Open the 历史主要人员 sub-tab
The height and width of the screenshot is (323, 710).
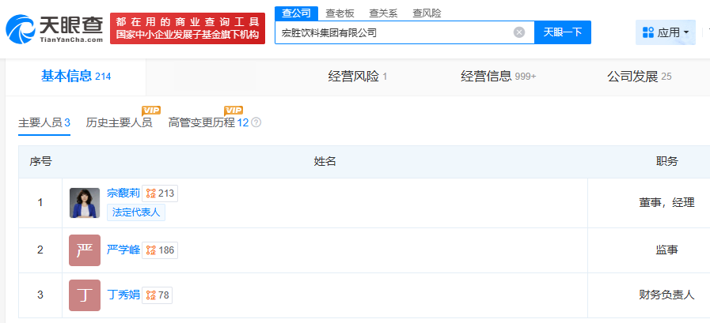[119, 122]
